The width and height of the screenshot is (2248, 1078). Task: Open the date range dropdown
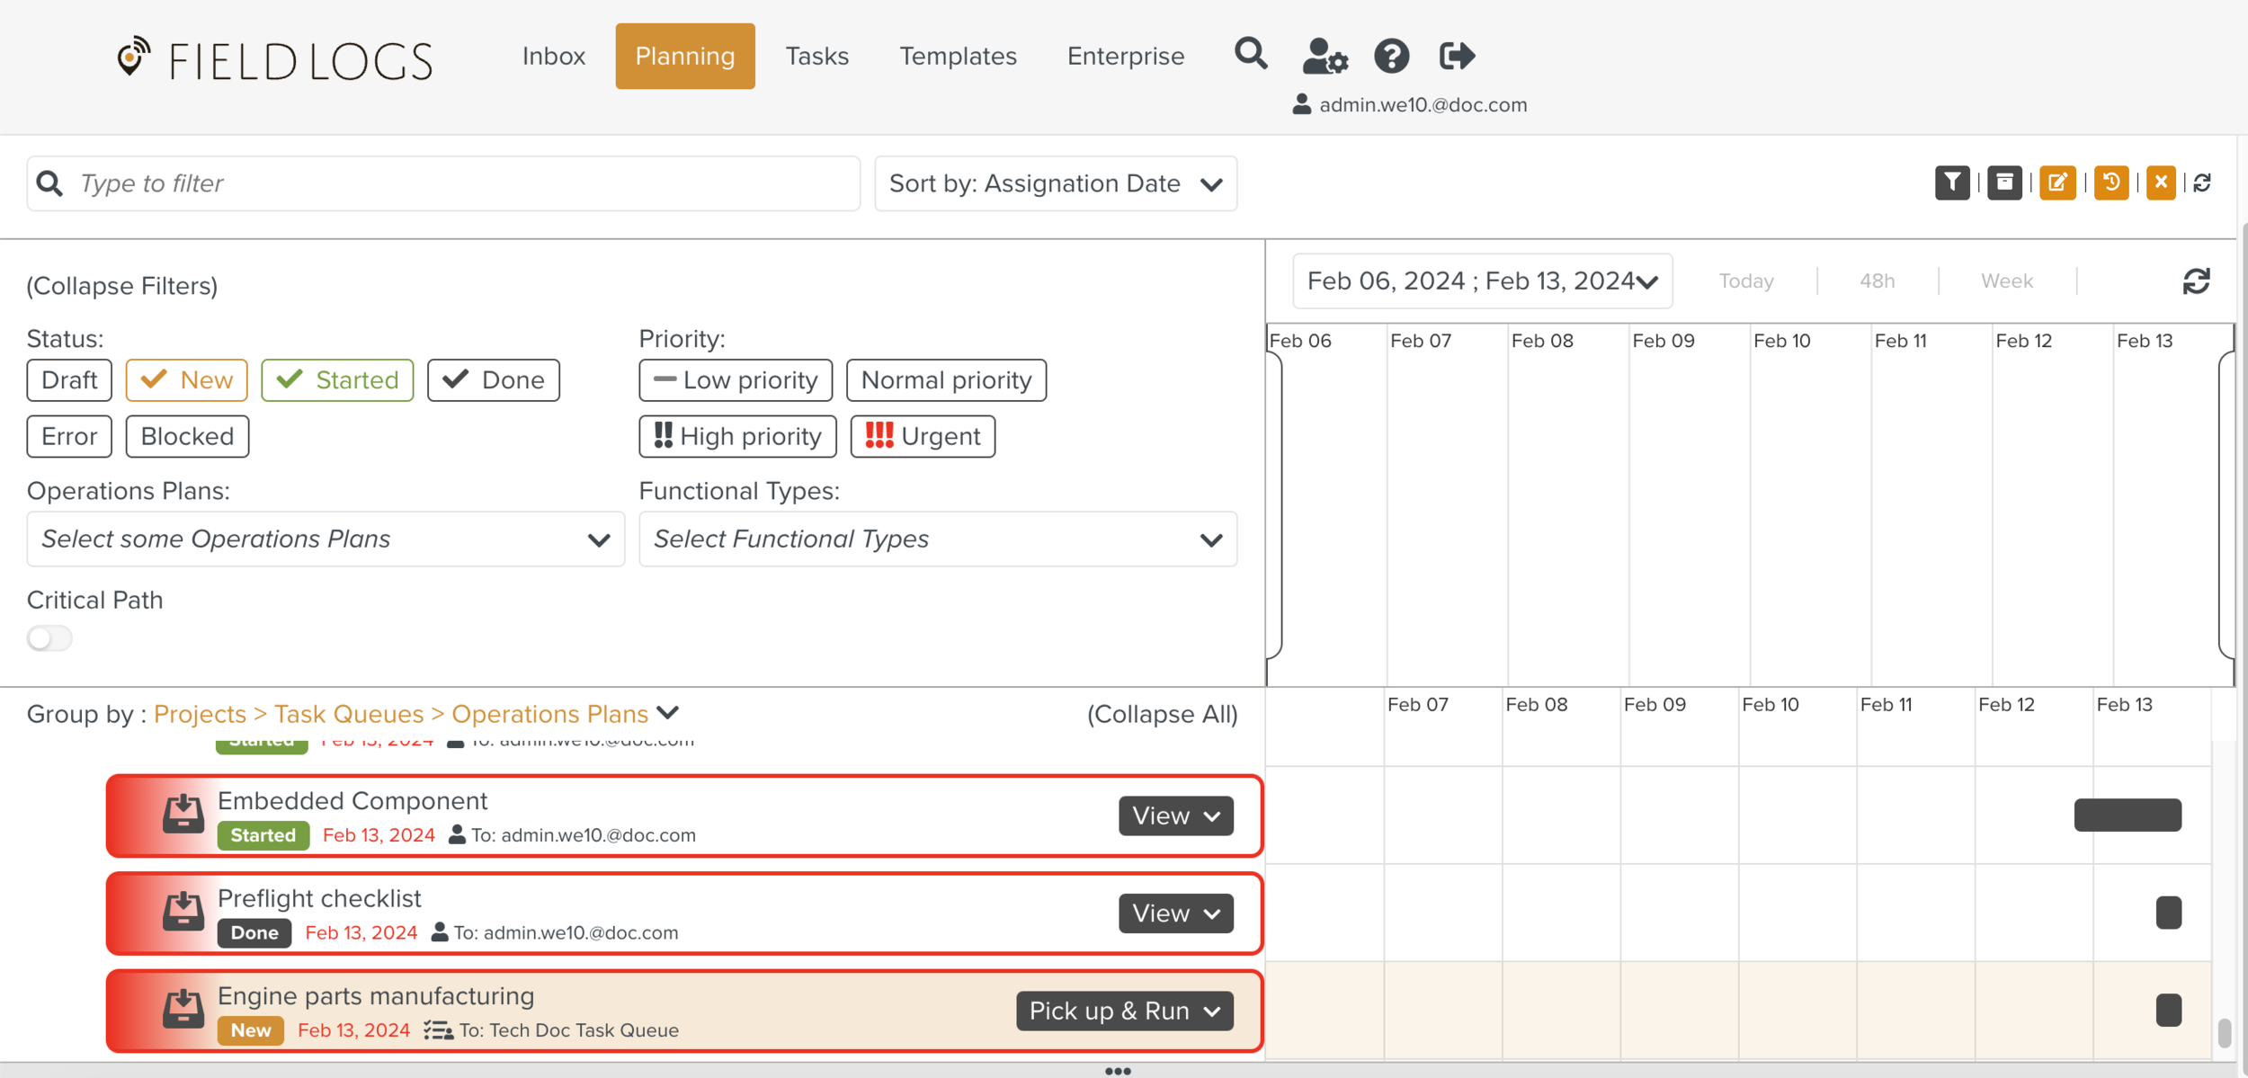point(1482,281)
